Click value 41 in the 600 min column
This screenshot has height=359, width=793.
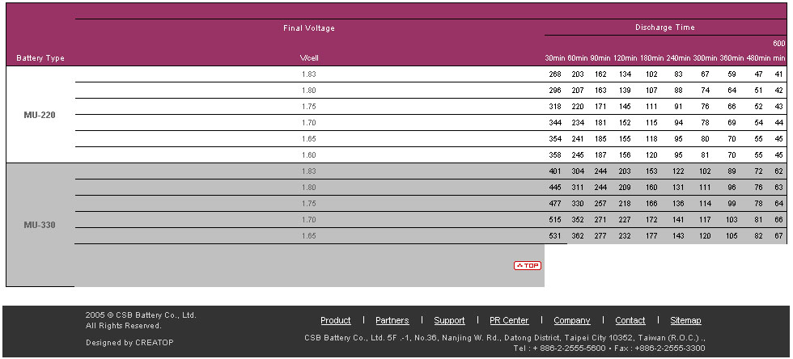point(778,74)
